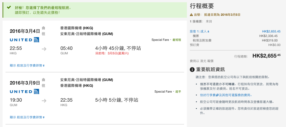The image size is (286, 127).
Task: Expand flight and baggage details for GUM return
Action: 27,117
